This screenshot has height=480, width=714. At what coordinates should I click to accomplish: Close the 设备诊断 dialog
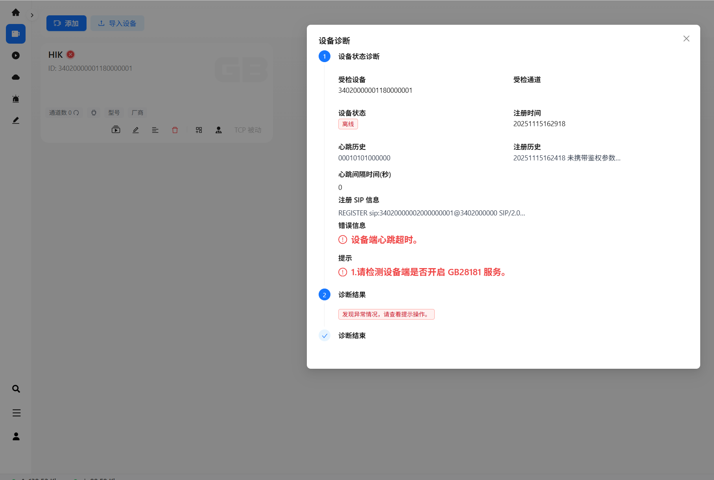coord(686,39)
